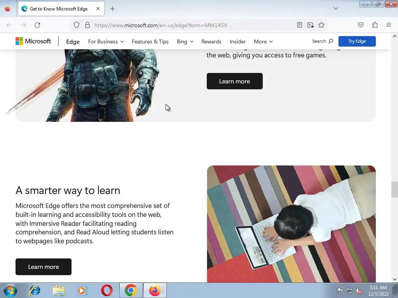Launch Internet Explorer from taskbar

point(35,290)
